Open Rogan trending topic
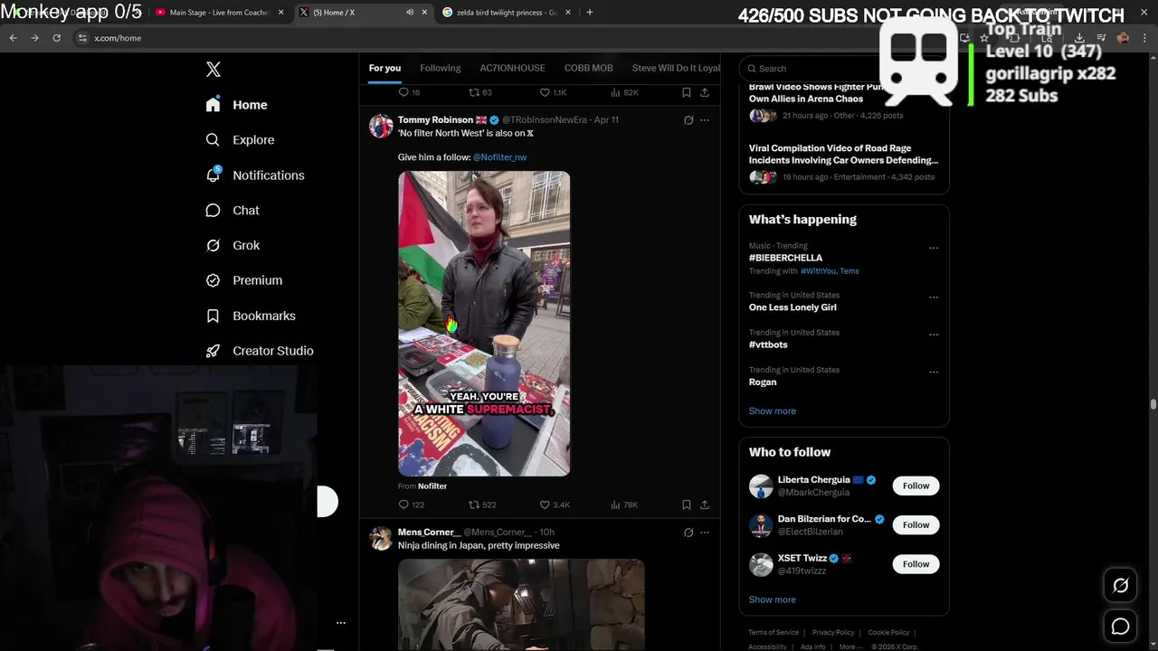 [x=763, y=382]
